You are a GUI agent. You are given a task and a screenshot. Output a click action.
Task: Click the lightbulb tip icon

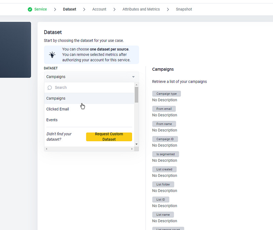point(52,55)
